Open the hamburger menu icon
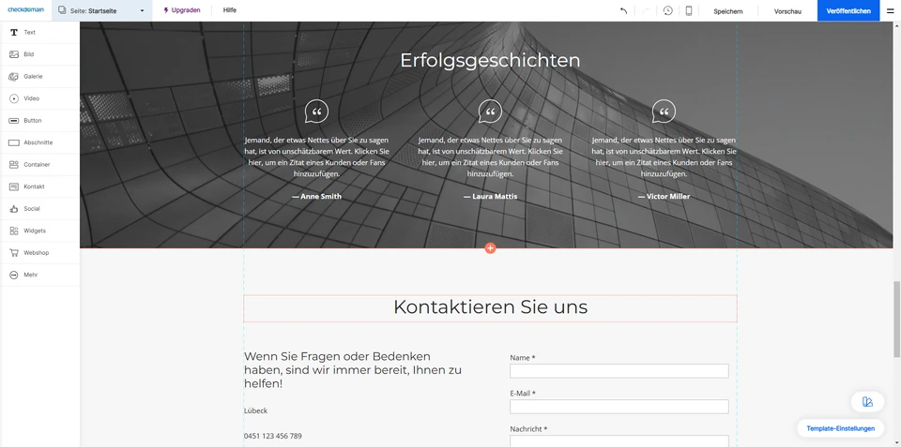Image resolution: width=901 pixels, height=447 pixels. point(890,11)
